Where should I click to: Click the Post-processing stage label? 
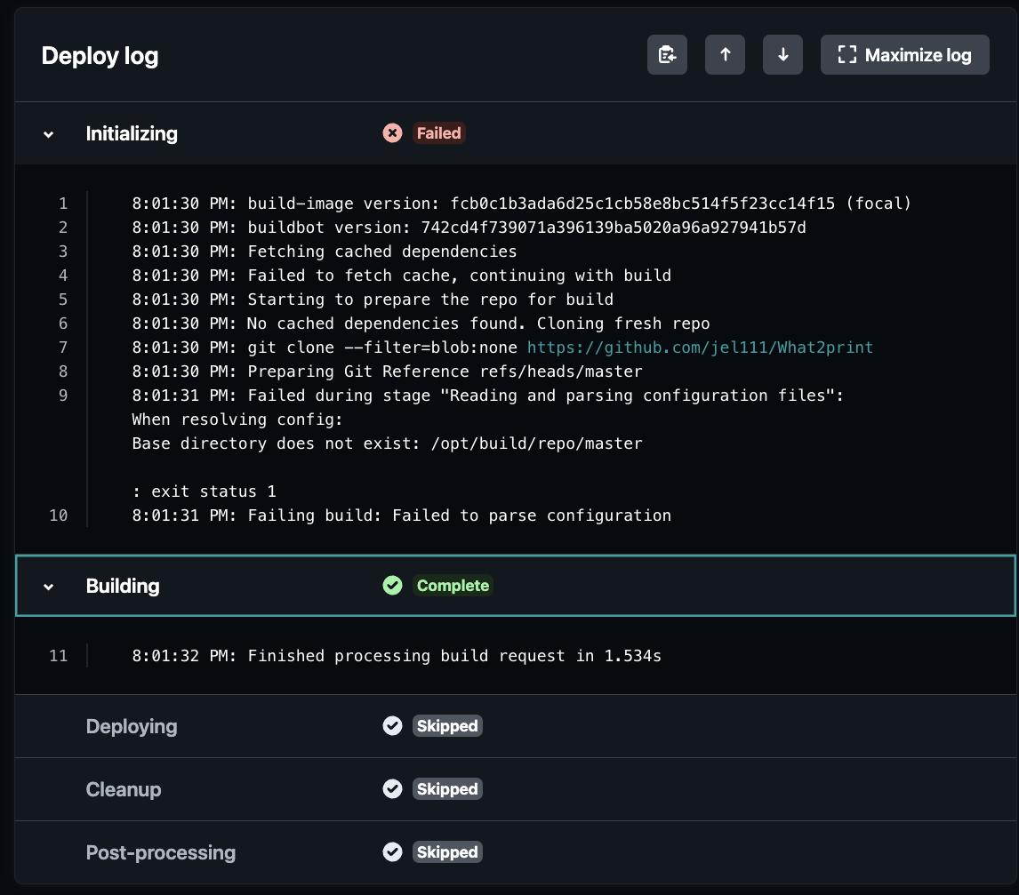click(161, 852)
